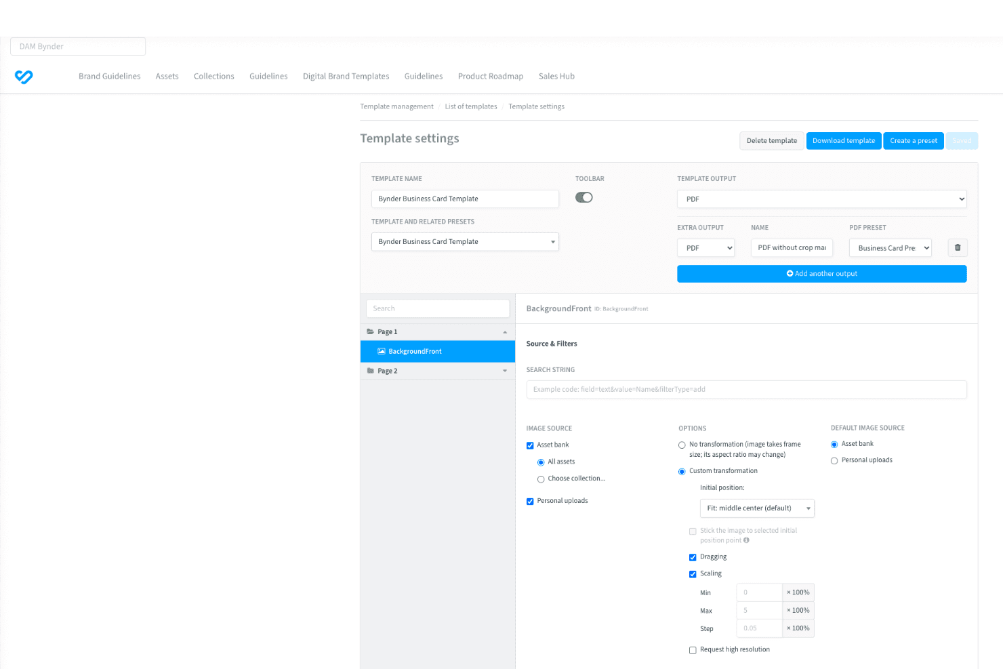Image resolution: width=1003 pixels, height=669 pixels.
Task: Uncheck the Asset bank image source checkbox
Action: click(x=530, y=445)
